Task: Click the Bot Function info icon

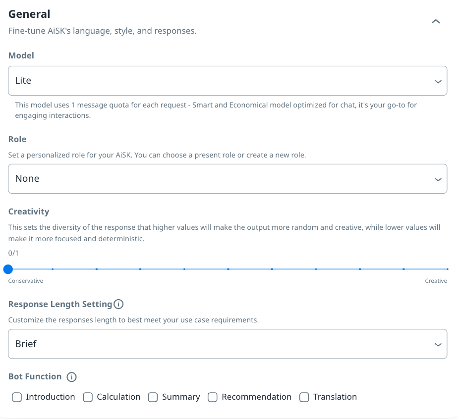Action: point(72,377)
